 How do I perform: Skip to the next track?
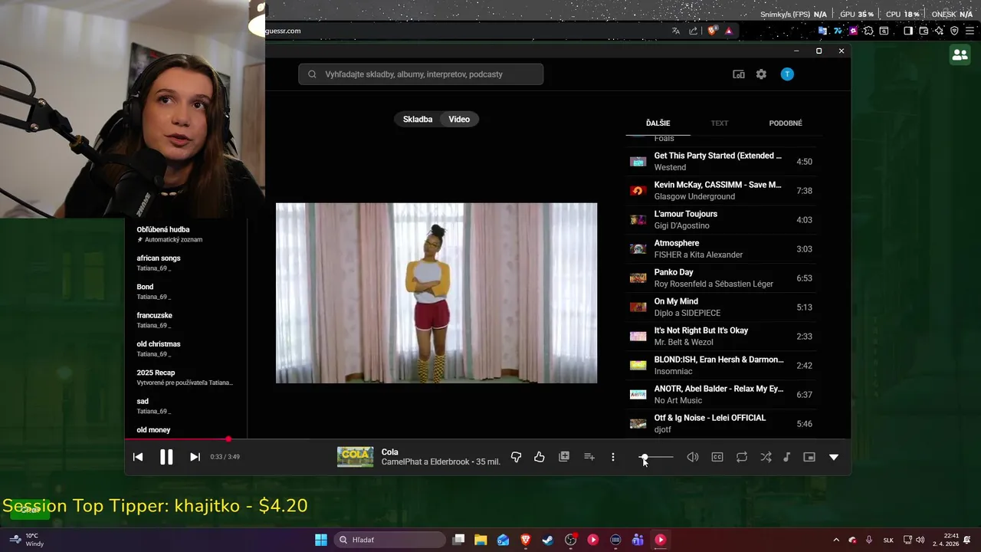click(195, 457)
